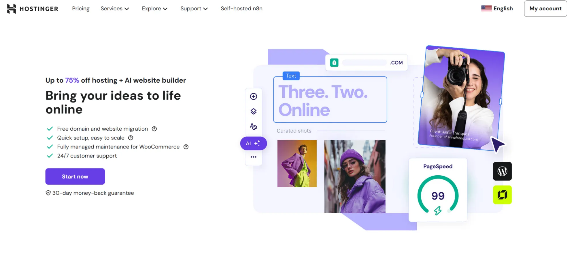Open info tooltip for quick setup
Viewport: 576px width, 261px height.
coord(131,138)
